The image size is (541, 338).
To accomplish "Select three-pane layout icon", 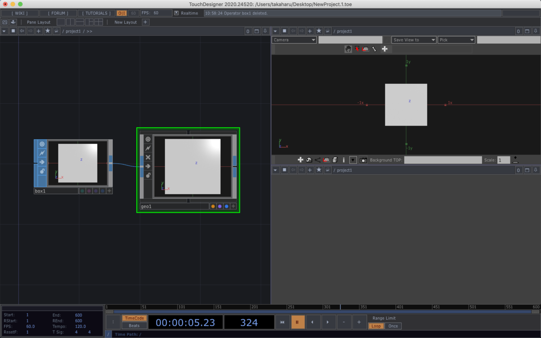I will (x=89, y=22).
